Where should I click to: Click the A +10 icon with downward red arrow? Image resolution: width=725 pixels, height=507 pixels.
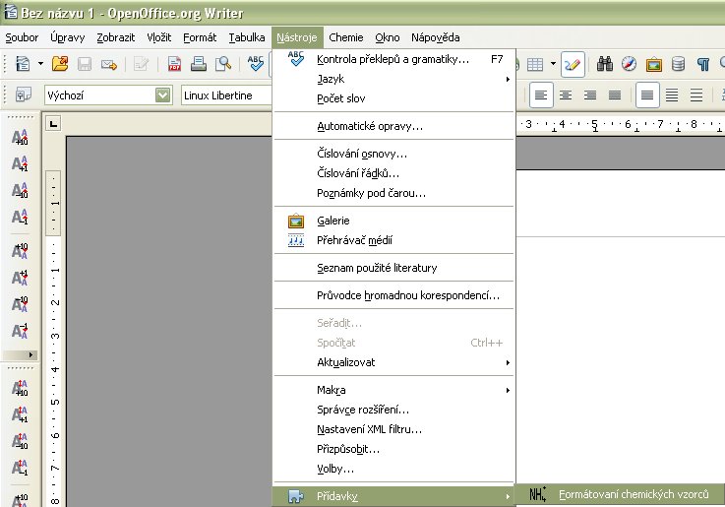pyautogui.click(x=20, y=251)
